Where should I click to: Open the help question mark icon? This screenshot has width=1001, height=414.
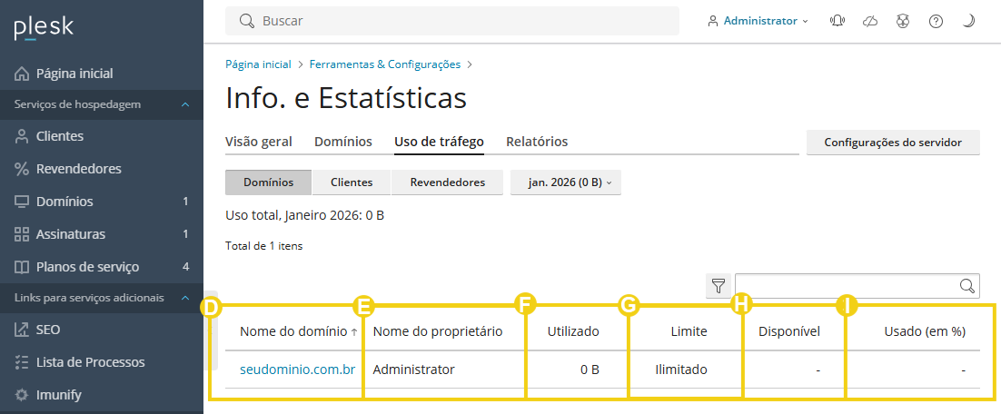(x=936, y=21)
